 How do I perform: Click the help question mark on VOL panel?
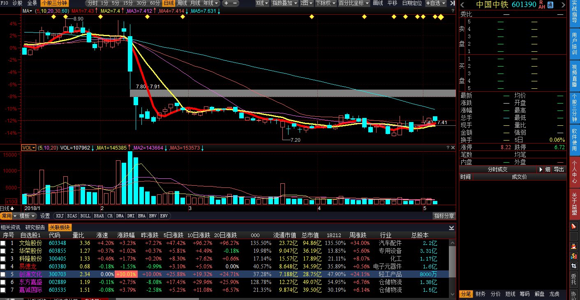click(x=448, y=148)
